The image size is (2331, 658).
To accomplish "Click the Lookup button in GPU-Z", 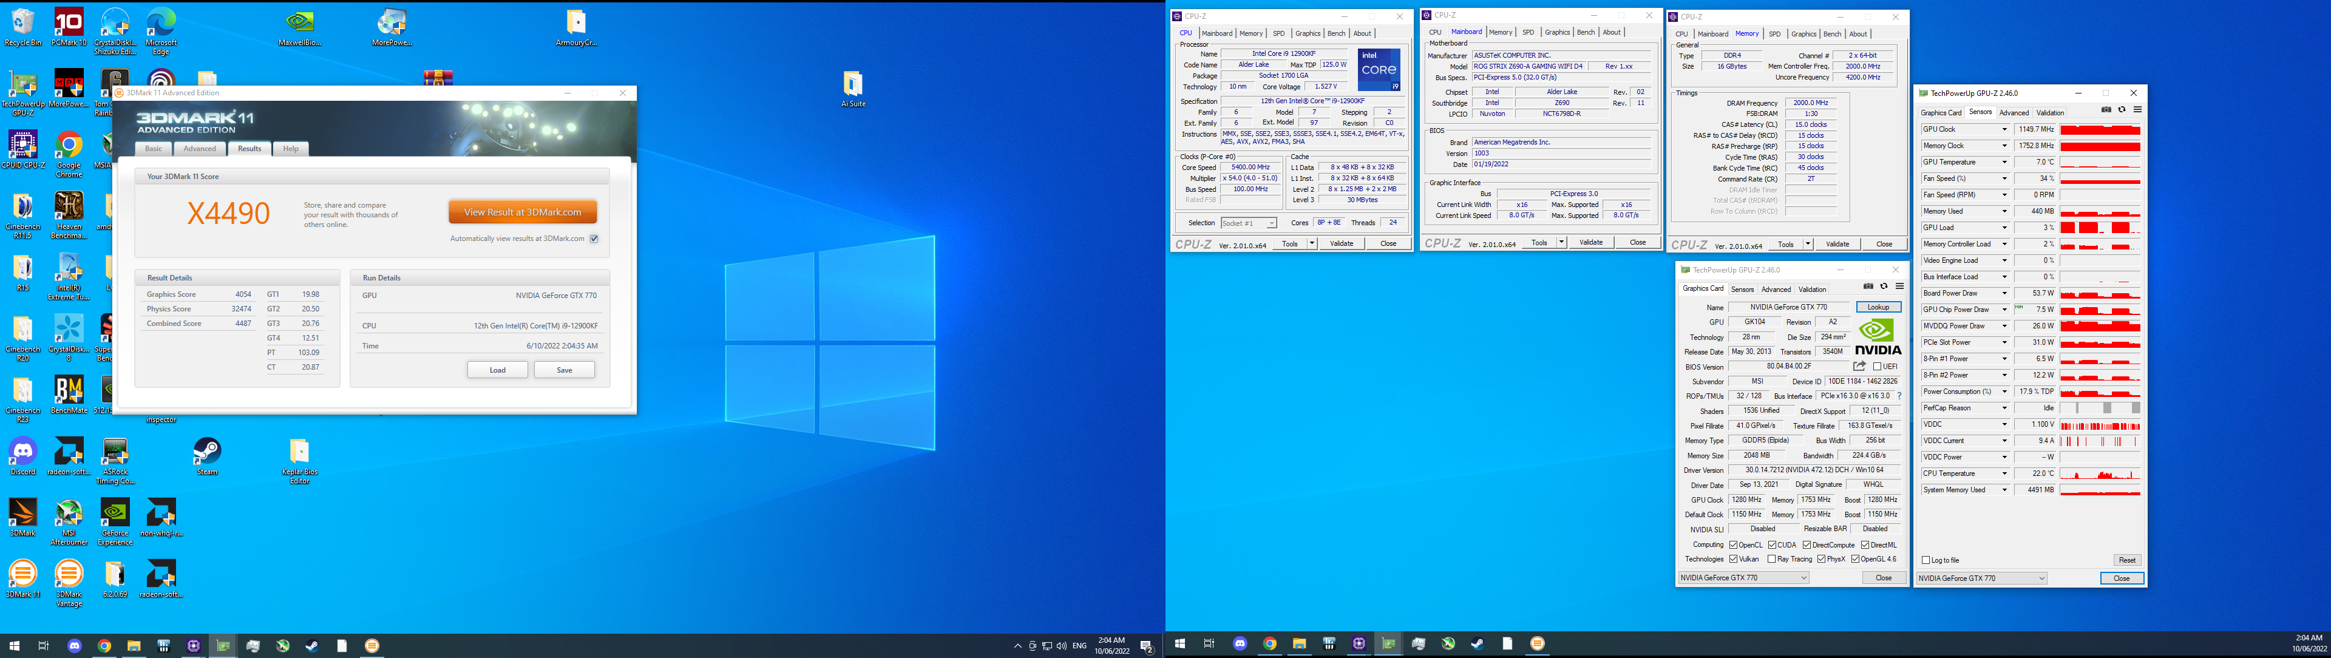I will tap(1879, 307).
